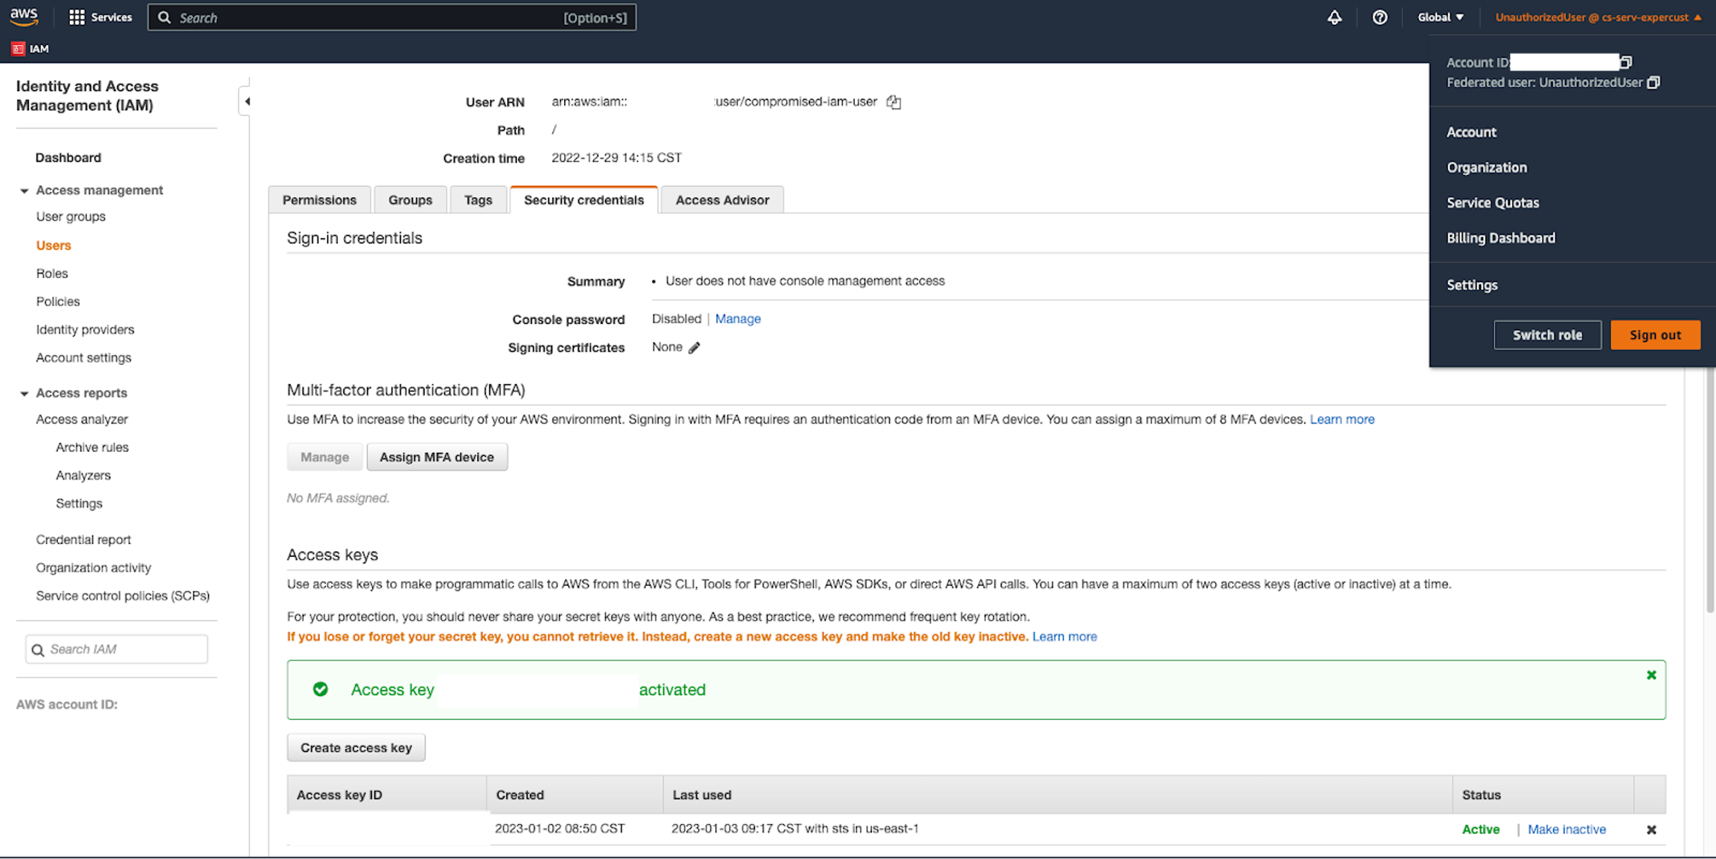Open Account from the user menu
Viewport: 1716px width, 859px height.
pyautogui.click(x=1471, y=132)
